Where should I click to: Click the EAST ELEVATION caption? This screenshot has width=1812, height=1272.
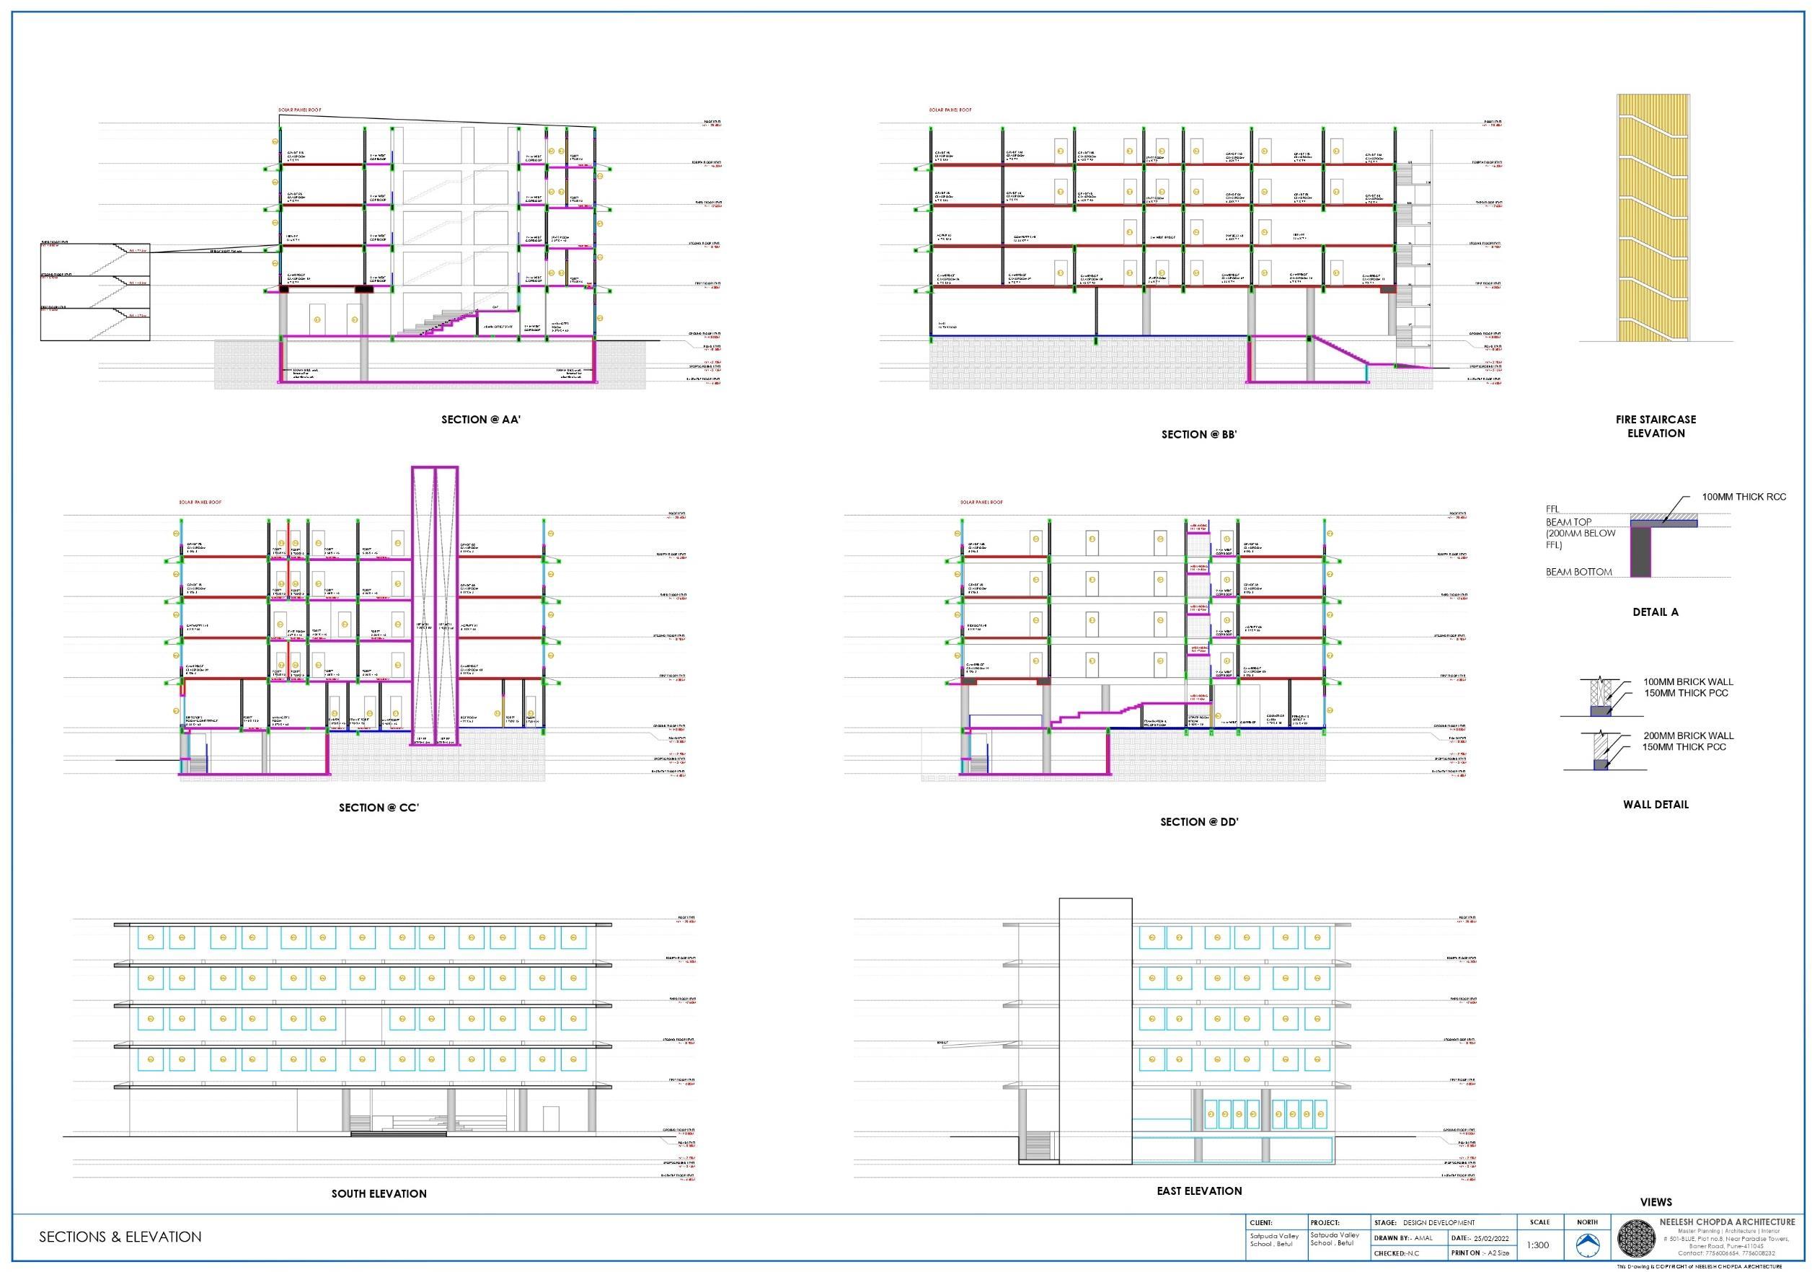tap(1199, 1191)
